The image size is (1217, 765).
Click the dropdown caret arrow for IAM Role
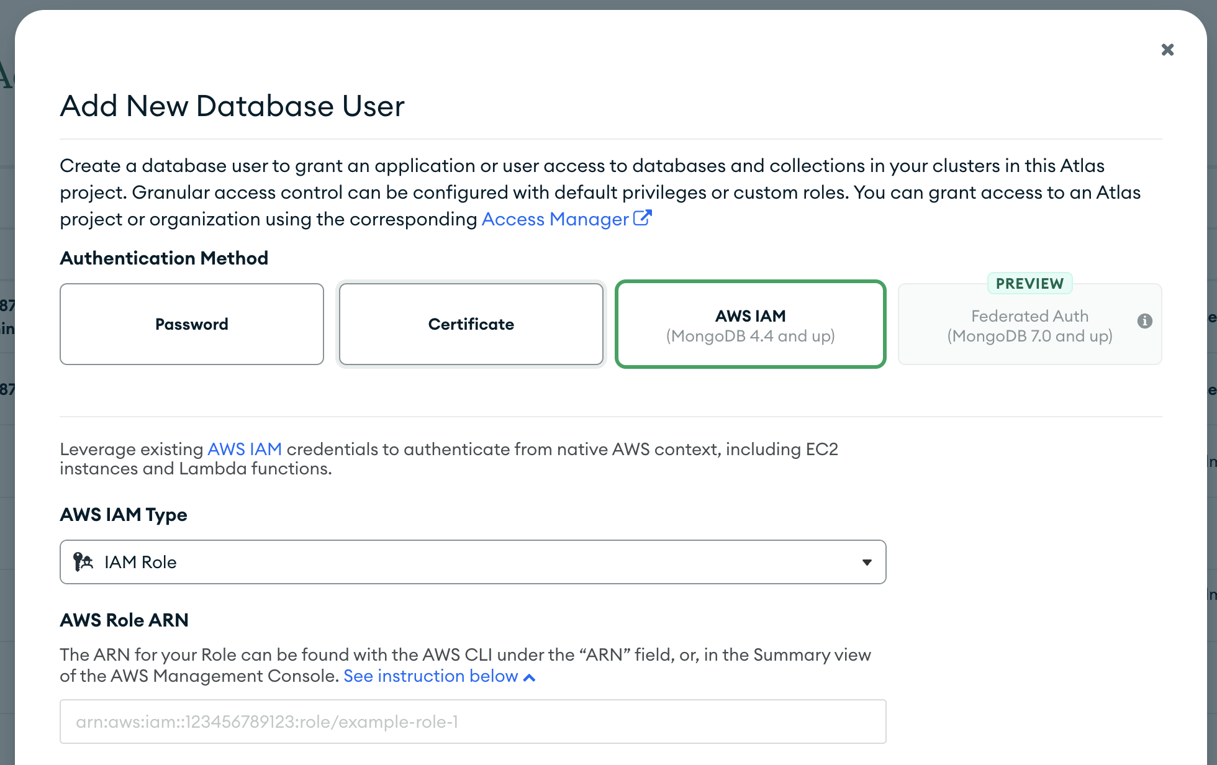pos(867,562)
